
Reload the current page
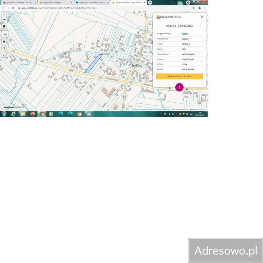(13, 8)
